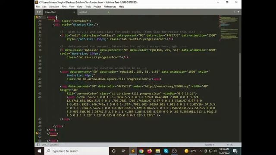Open the notification center icon

pyautogui.click(x=235, y=151)
